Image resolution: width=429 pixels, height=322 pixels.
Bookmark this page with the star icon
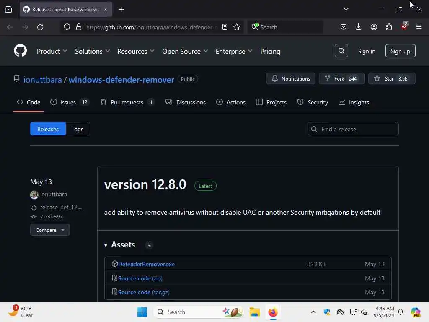click(x=237, y=27)
